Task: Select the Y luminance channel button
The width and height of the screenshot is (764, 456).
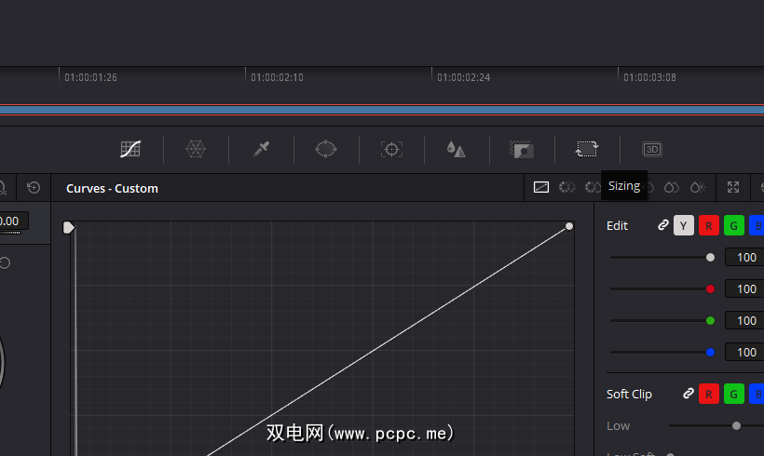Action: coord(684,225)
